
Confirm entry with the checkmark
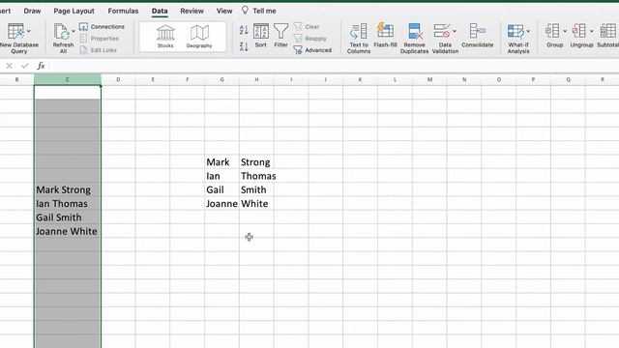[x=24, y=66]
